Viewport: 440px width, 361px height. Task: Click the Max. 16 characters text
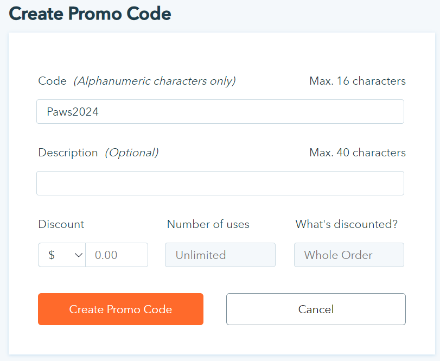[358, 81]
